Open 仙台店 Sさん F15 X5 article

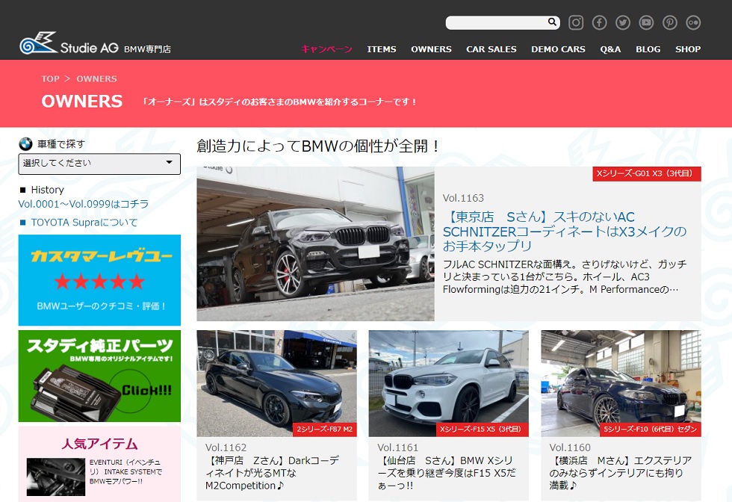pos(447,473)
